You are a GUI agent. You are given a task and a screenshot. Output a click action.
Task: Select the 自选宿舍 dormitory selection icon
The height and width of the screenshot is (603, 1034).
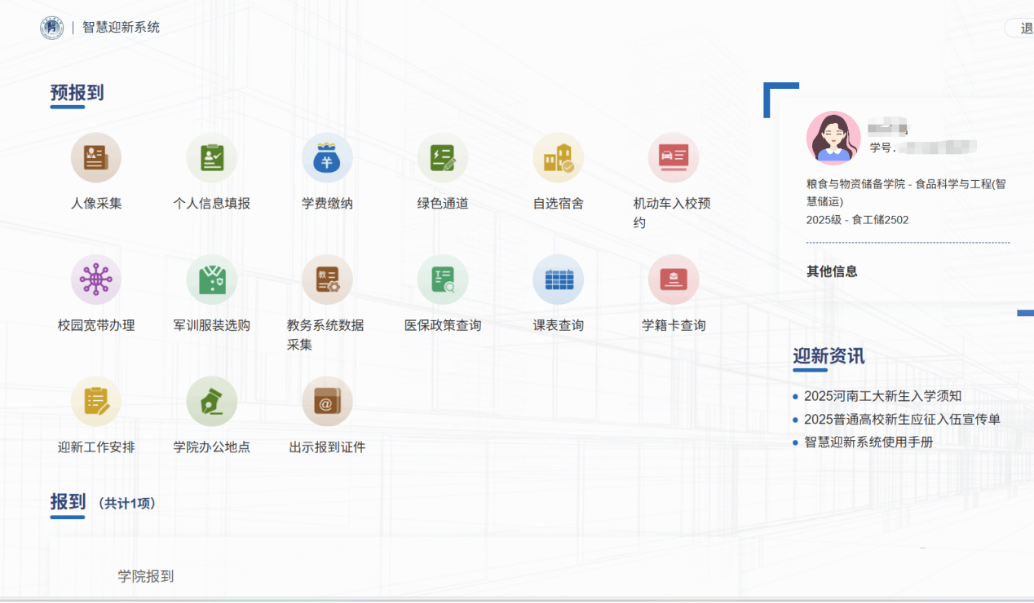[558, 158]
